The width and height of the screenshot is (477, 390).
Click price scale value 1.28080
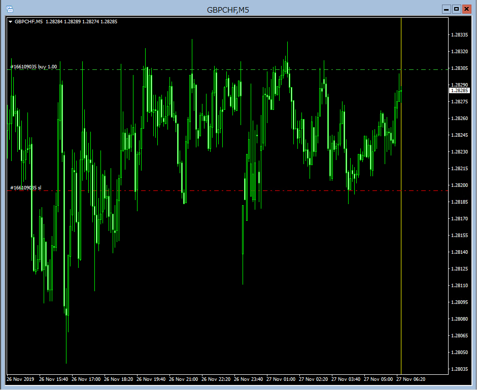pyautogui.click(x=459, y=319)
